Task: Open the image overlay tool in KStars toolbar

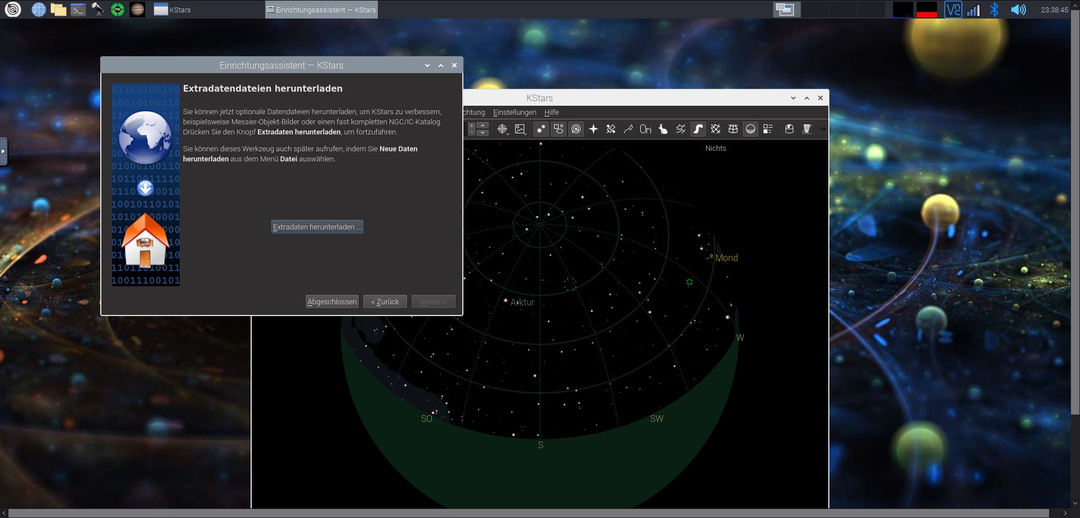Action: pos(520,129)
